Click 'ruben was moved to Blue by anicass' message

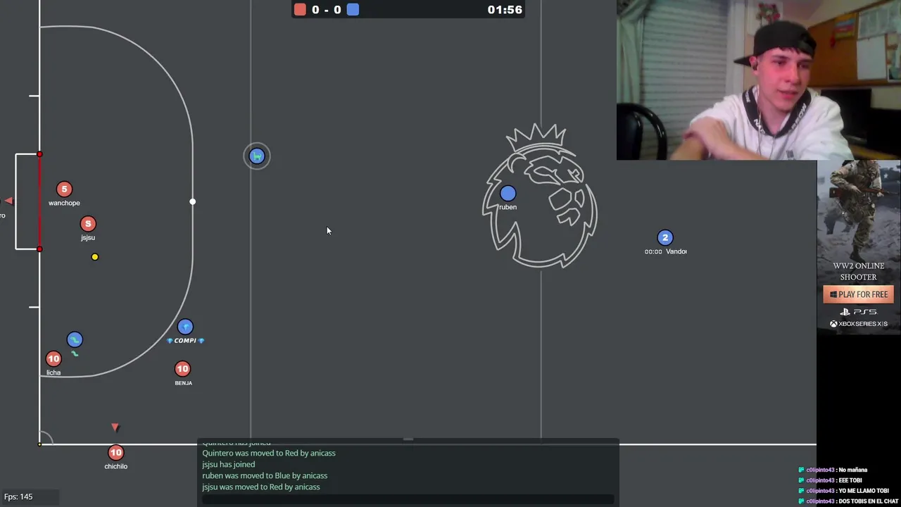coord(265,475)
